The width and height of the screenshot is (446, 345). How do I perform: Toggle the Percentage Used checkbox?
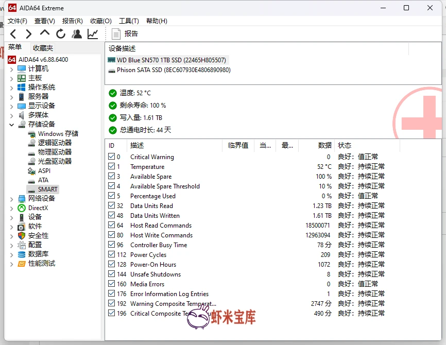[x=111, y=196]
